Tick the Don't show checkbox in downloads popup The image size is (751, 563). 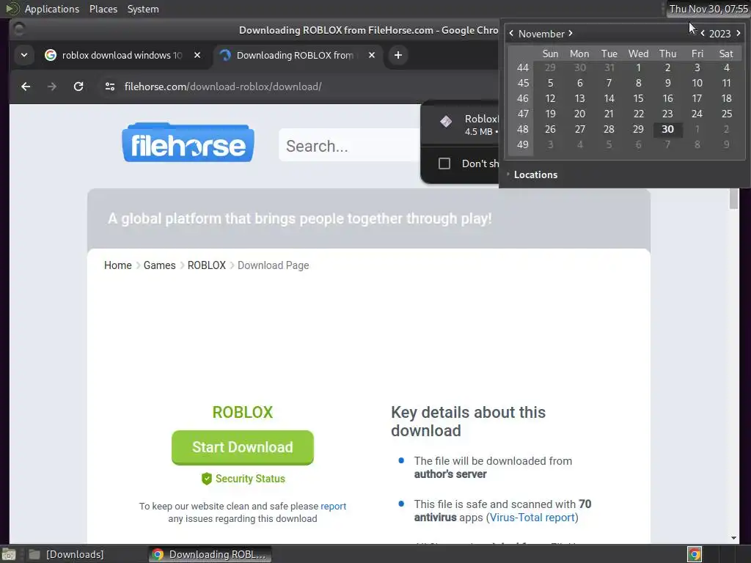pyautogui.click(x=444, y=163)
